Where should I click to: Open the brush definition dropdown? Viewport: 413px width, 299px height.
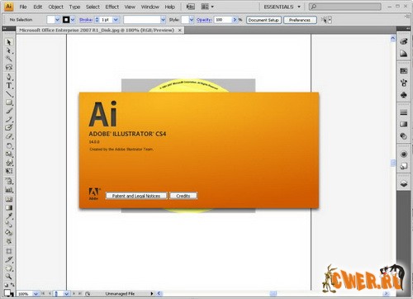(163, 20)
